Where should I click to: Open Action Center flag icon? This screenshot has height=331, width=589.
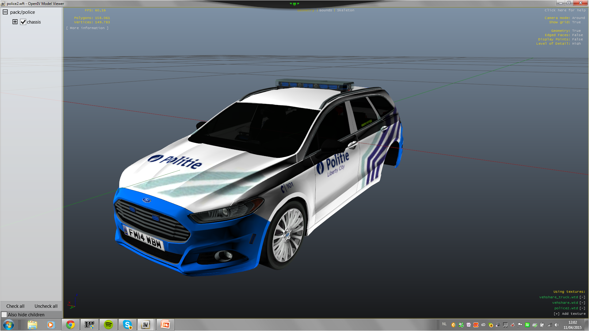pyautogui.click(x=520, y=325)
